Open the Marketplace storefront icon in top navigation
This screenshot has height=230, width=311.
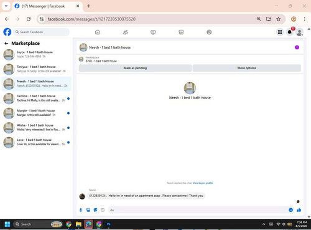click(181, 32)
